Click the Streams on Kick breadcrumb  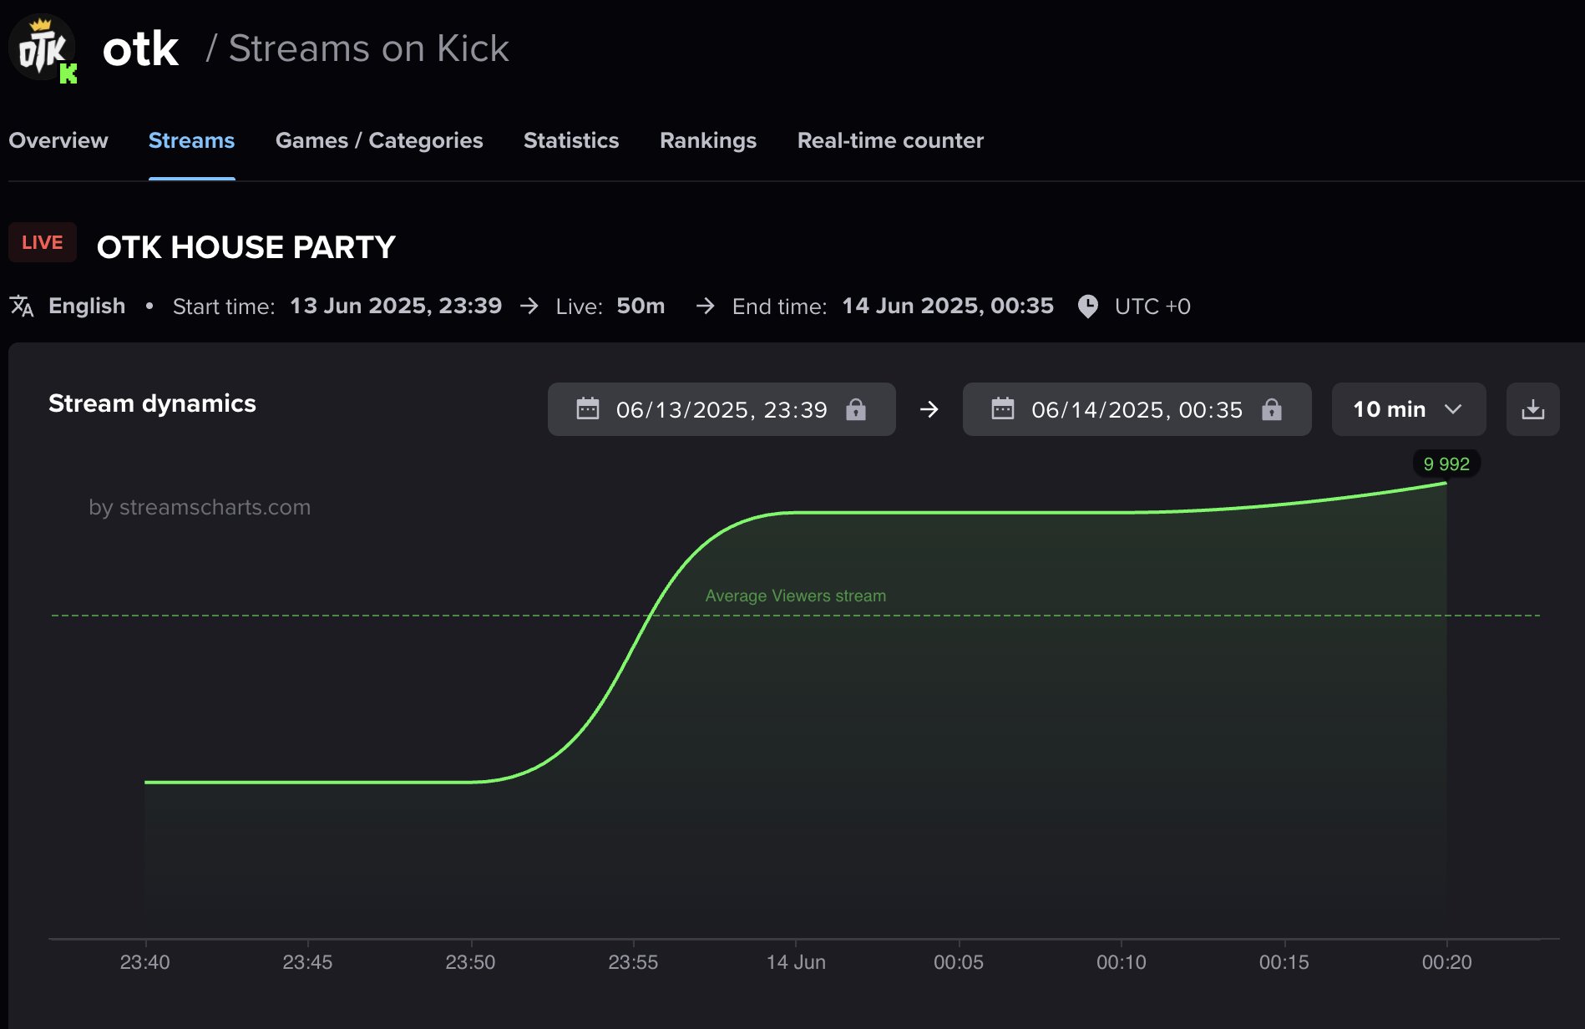click(x=368, y=48)
